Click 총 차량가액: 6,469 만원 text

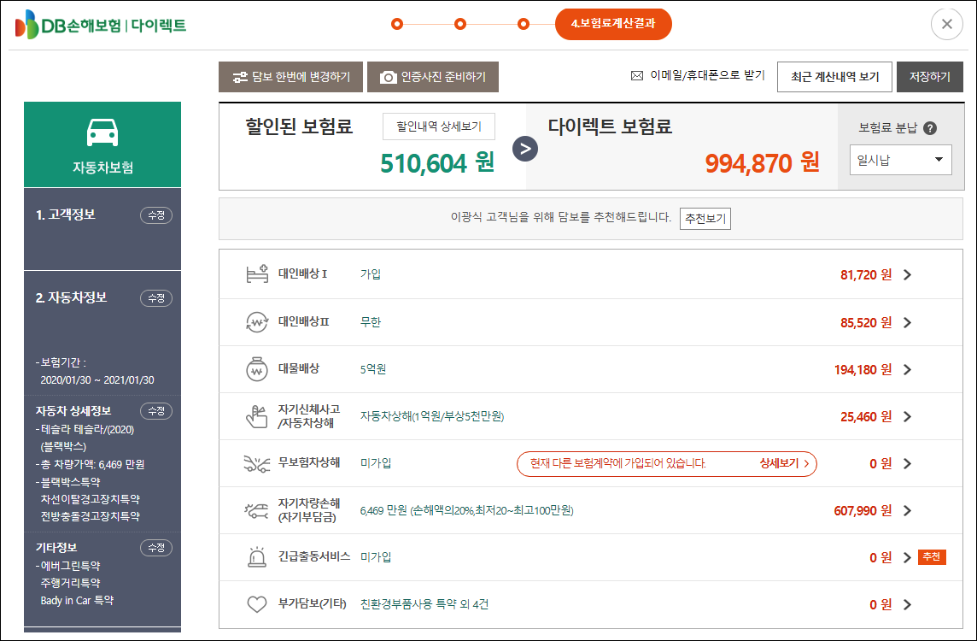click(92, 465)
